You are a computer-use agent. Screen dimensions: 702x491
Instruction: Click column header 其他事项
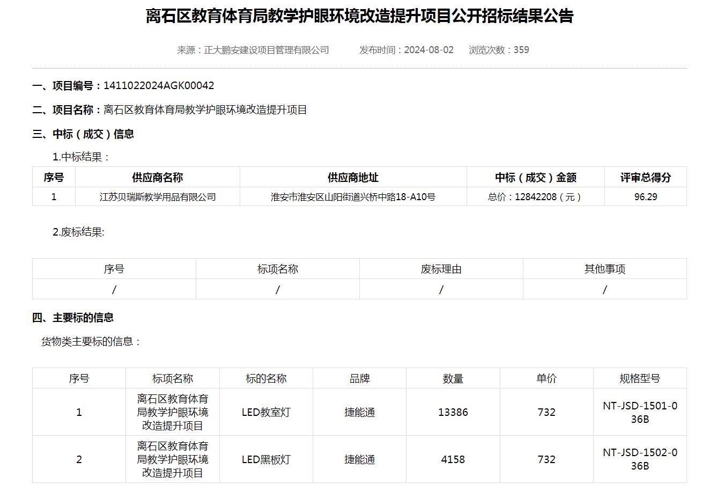[605, 269]
